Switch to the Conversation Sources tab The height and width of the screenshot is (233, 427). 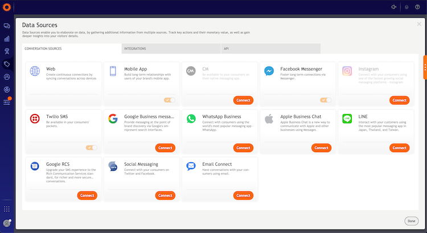click(72, 48)
